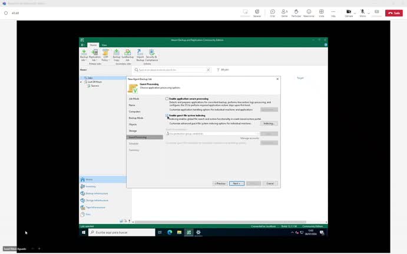Go to the Objects wizard step
This screenshot has height=254, width=407.
133,125
